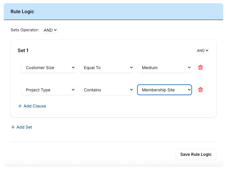Delete the Customer Size clause with trash icon

(200, 67)
